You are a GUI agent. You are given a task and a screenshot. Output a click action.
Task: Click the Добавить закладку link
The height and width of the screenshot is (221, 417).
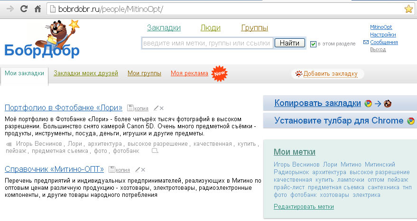click(x=330, y=74)
